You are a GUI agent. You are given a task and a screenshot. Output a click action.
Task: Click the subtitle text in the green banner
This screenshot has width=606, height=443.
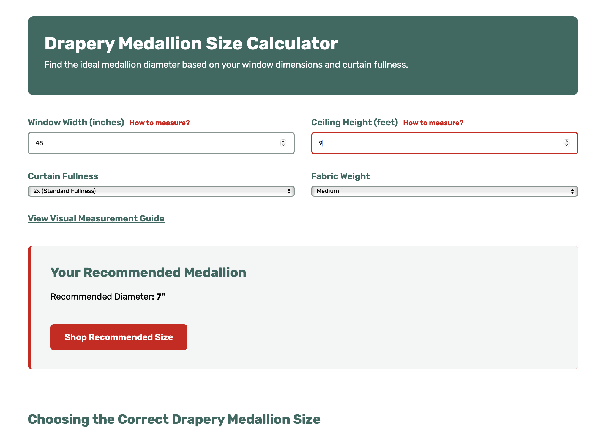point(226,65)
